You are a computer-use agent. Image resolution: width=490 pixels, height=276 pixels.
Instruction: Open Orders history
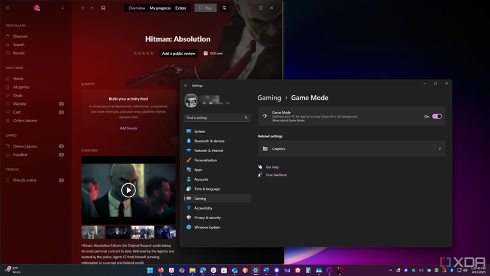[25, 121]
